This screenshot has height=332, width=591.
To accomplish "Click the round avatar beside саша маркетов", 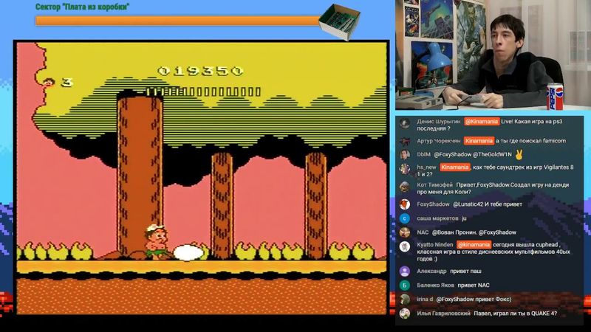I will click(x=405, y=218).
